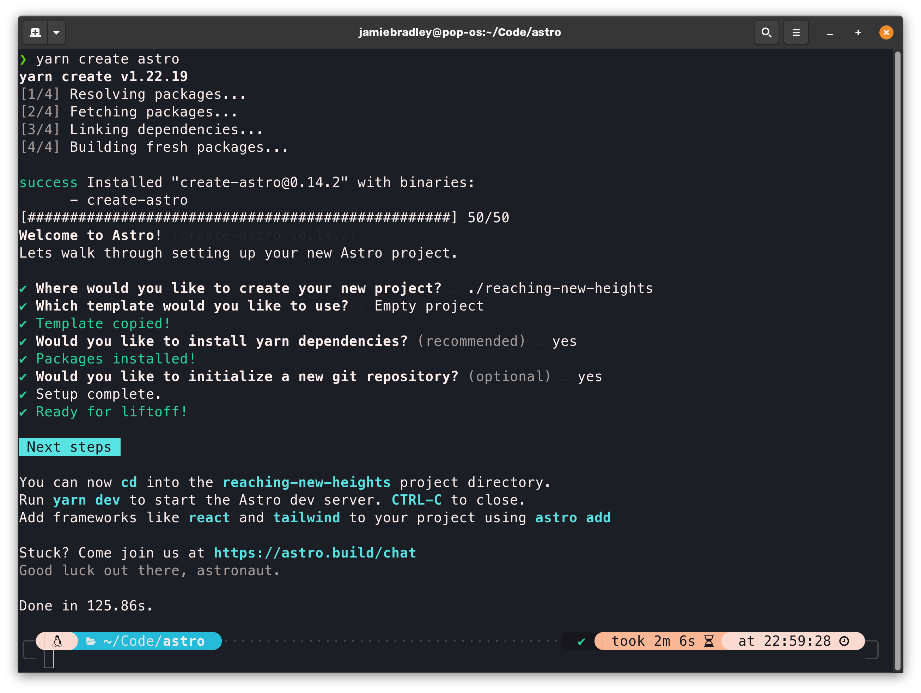
Task: Click the clock icon beside time
Action: tap(844, 641)
